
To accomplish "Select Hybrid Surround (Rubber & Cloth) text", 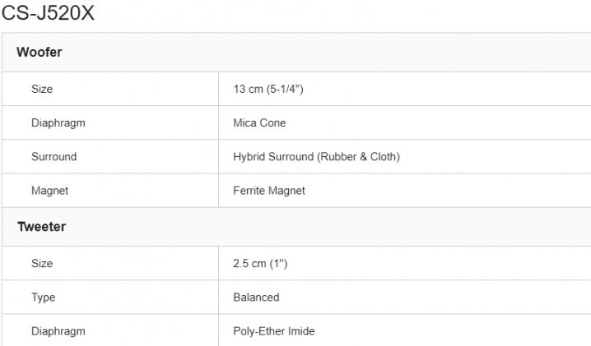I will 317,157.
